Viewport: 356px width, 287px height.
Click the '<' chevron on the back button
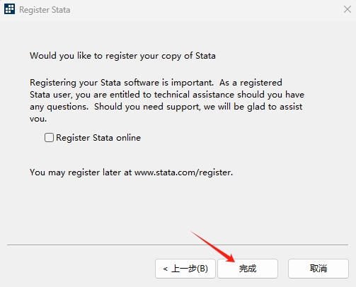point(165,269)
